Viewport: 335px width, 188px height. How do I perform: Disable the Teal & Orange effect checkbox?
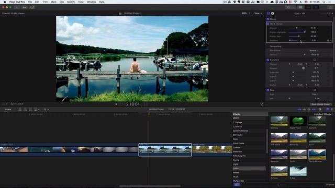(x=267, y=24)
